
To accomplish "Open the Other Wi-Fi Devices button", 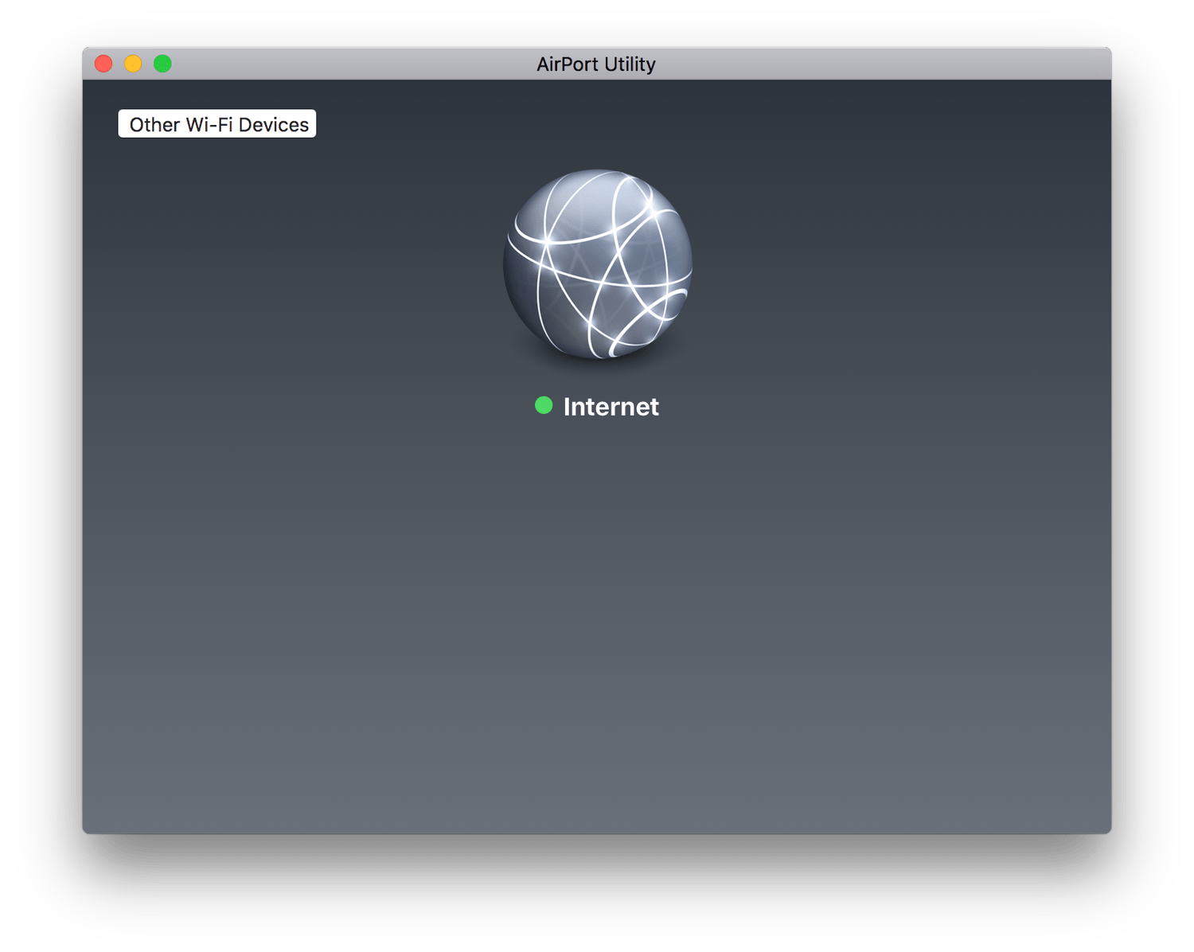I will click(217, 124).
